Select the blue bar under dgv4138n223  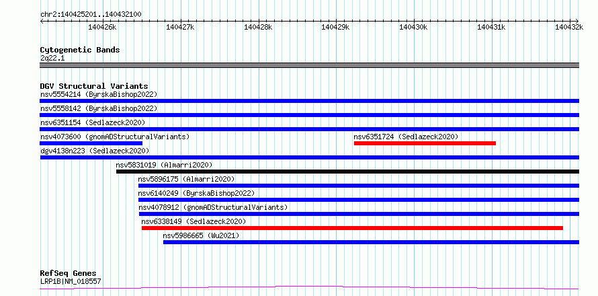[x=309, y=157]
